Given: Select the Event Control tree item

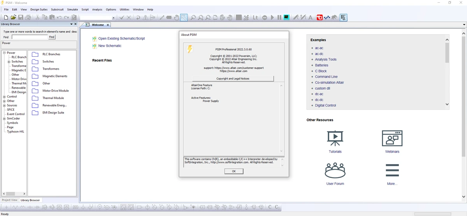Looking at the screenshot, I should 16,114.
